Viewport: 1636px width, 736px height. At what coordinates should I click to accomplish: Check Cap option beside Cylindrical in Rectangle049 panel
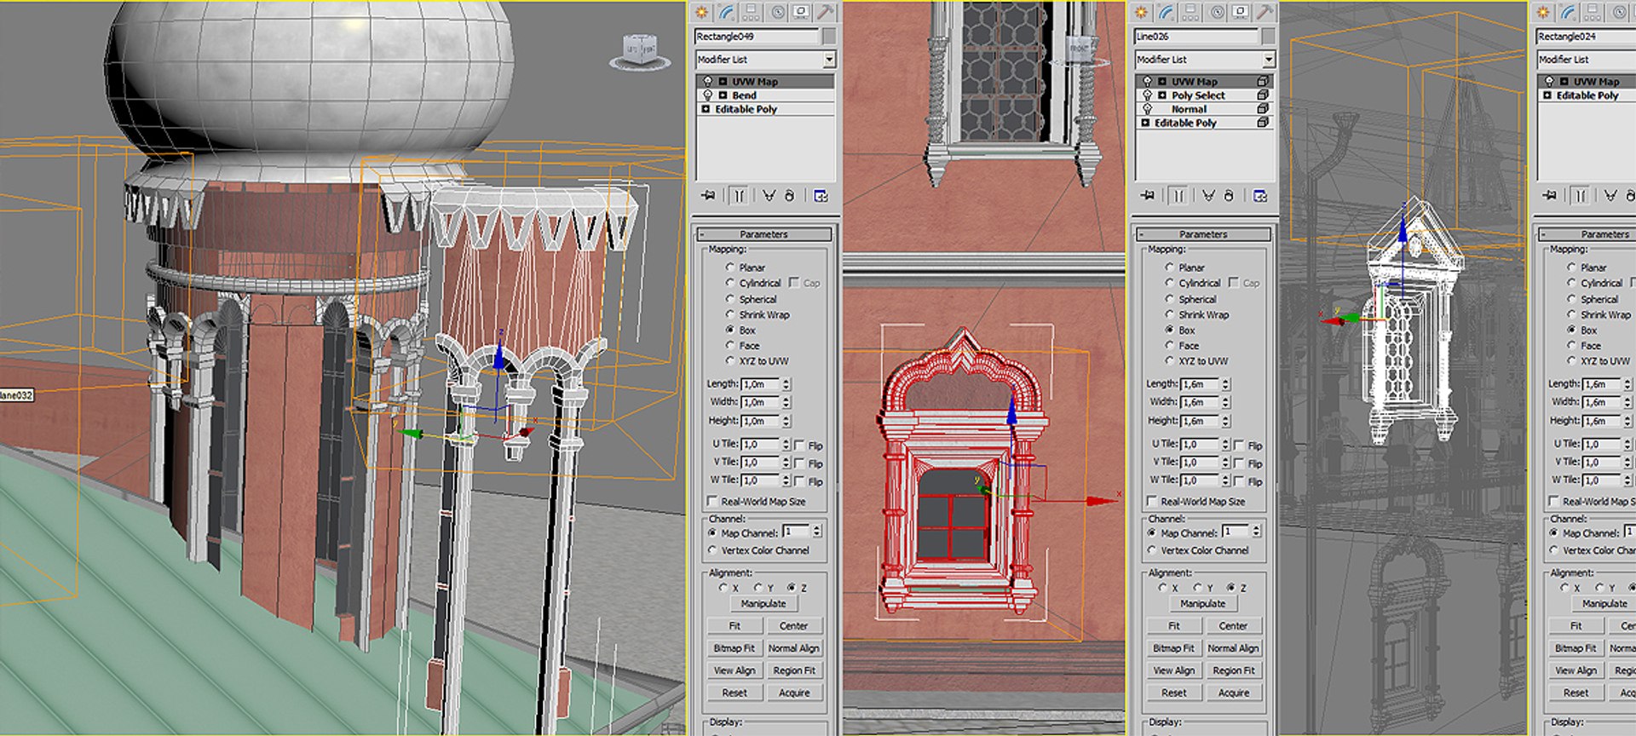coord(794,282)
